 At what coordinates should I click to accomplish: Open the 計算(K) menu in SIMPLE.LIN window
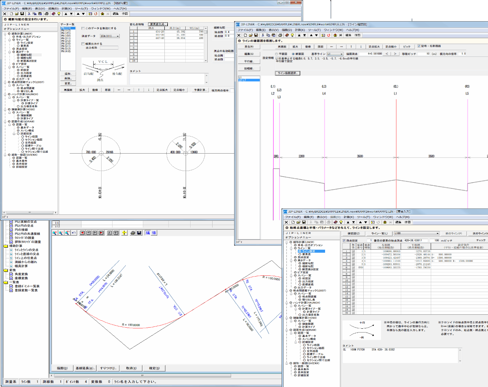(300, 30)
